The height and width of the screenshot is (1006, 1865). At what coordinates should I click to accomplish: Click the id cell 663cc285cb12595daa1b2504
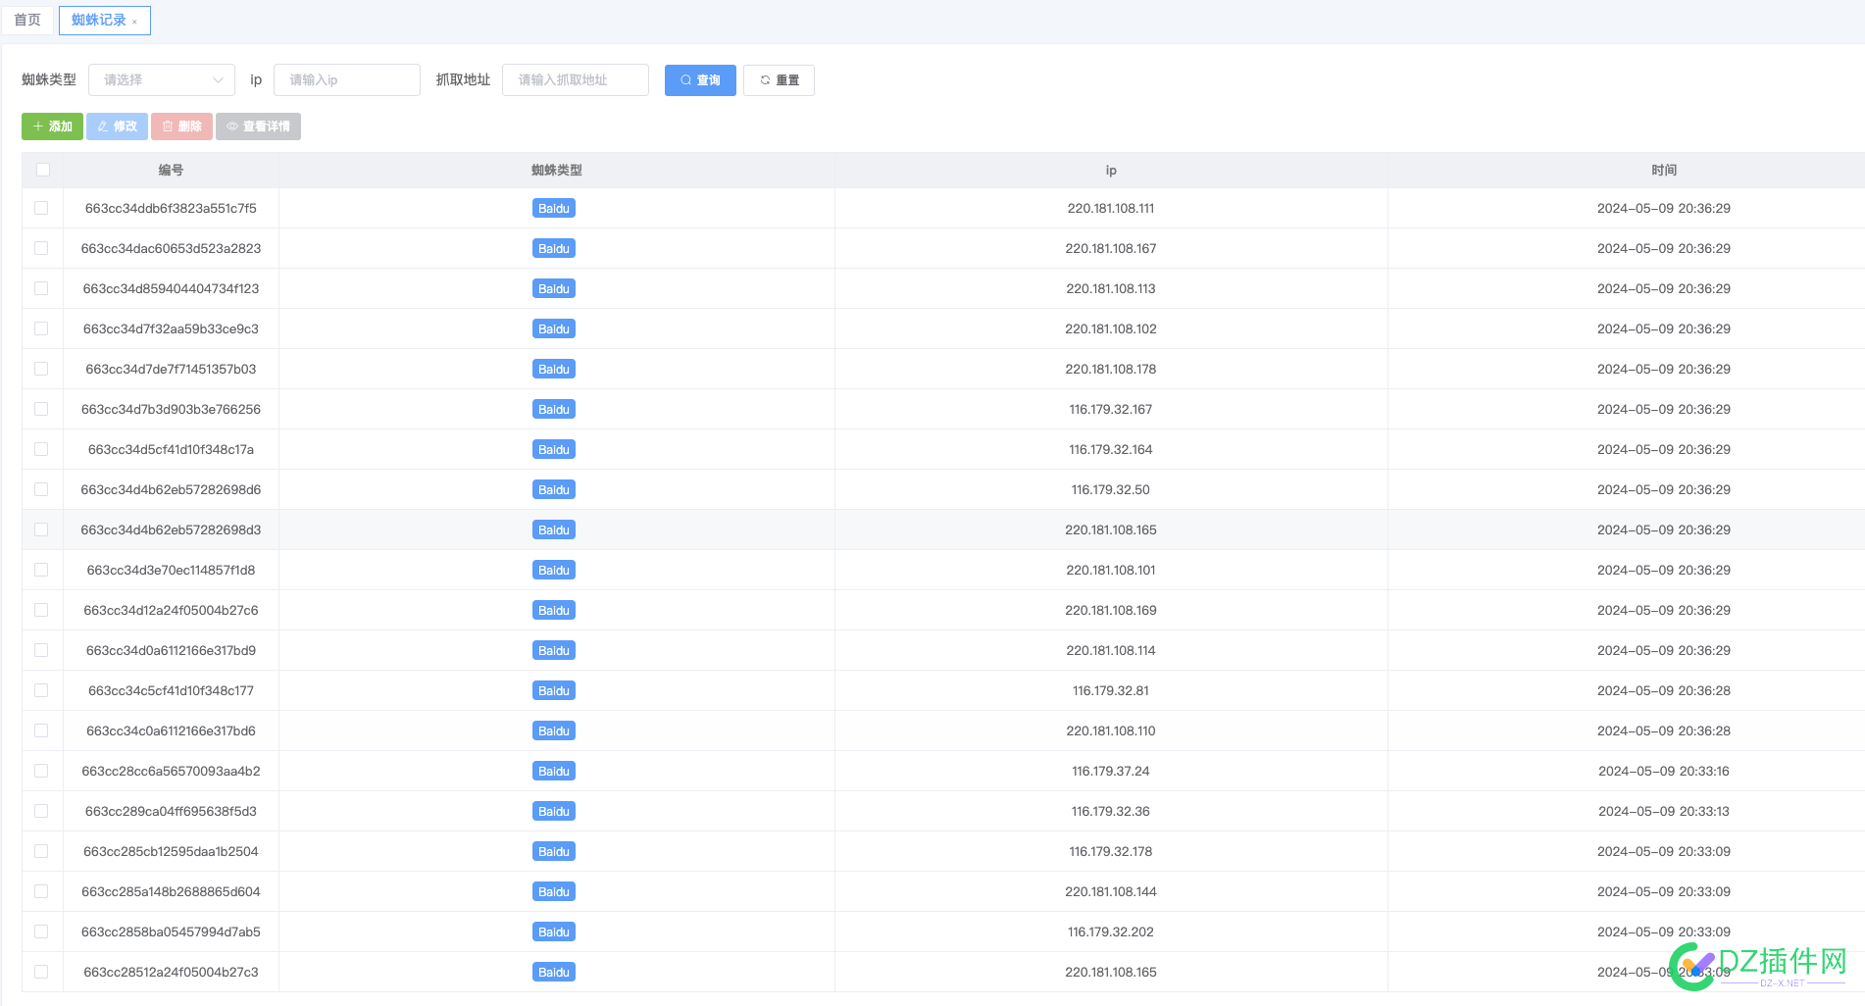(171, 851)
